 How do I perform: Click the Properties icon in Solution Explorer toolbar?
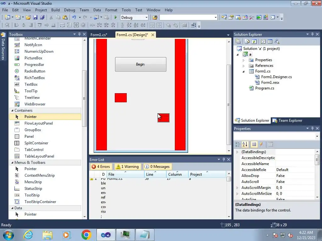coord(238,42)
